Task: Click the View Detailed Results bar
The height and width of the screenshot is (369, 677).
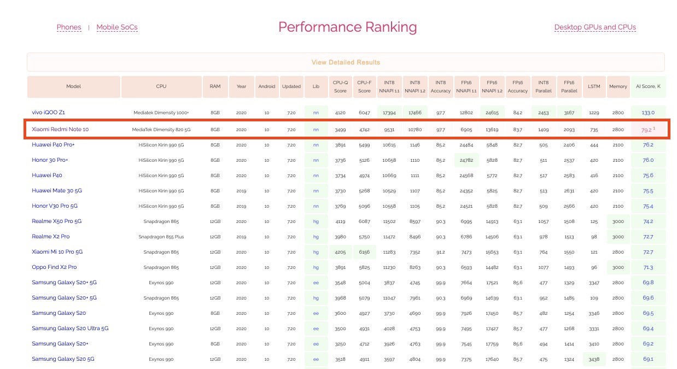Action: tap(346, 62)
